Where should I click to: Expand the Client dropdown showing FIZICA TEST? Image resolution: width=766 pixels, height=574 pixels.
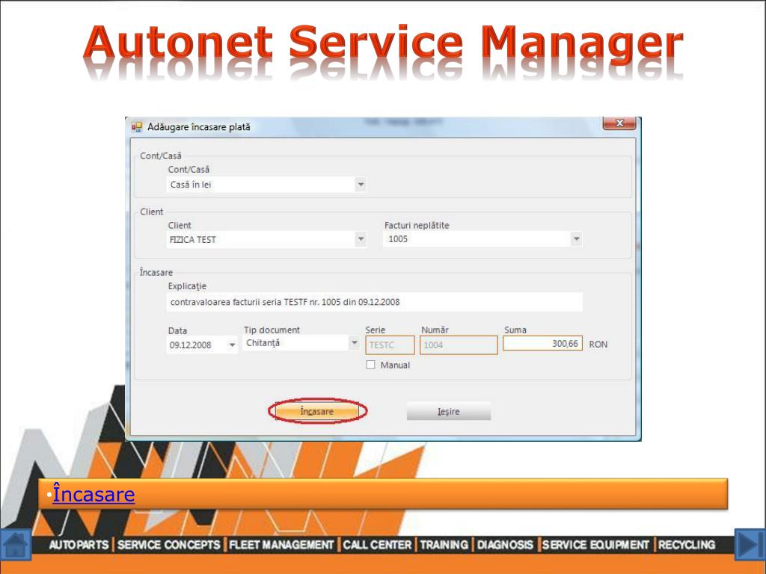click(361, 239)
